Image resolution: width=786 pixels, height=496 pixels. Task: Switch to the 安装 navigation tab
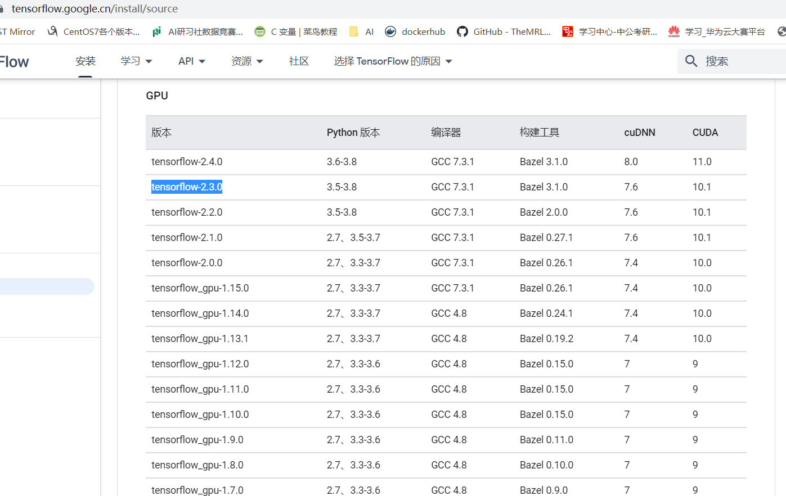tap(85, 61)
